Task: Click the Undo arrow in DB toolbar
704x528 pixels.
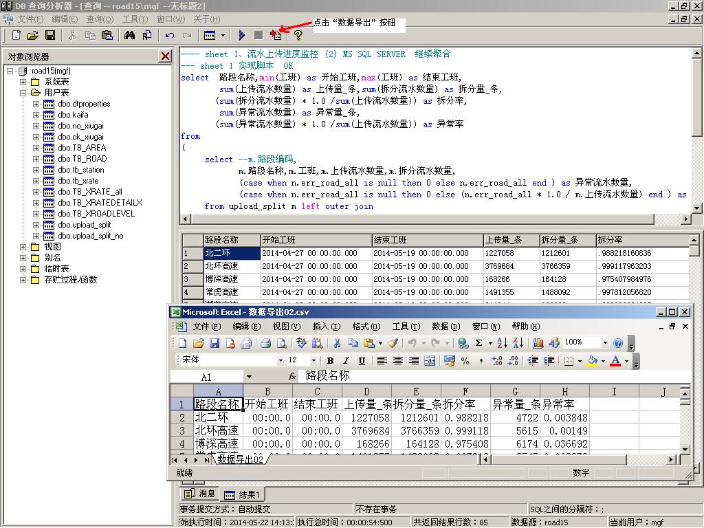Action: [169, 35]
